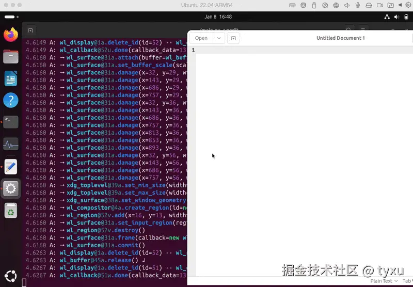Open the Files manager from the dock
Screen dimensions: 413x287
point(11,56)
